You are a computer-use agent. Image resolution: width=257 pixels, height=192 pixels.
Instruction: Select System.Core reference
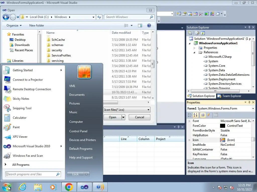coord(217,66)
